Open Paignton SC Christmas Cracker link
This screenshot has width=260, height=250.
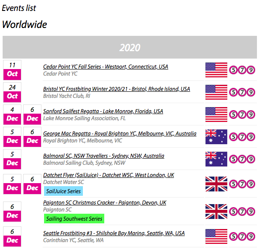pyautogui.click(x=105, y=202)
